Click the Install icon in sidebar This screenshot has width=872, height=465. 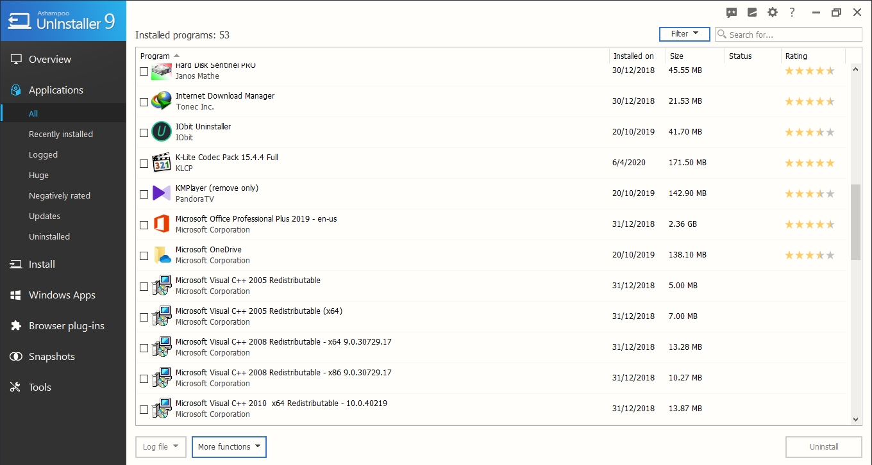(15, 264)
